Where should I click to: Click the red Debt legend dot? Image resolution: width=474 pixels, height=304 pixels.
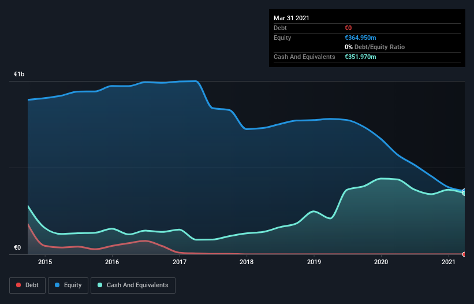pos(18,285)
